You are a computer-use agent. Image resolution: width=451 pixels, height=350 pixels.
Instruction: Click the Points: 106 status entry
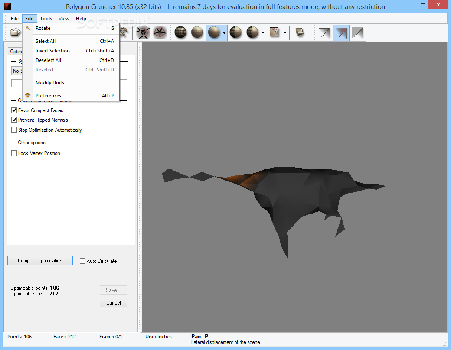tap(20, 337)
